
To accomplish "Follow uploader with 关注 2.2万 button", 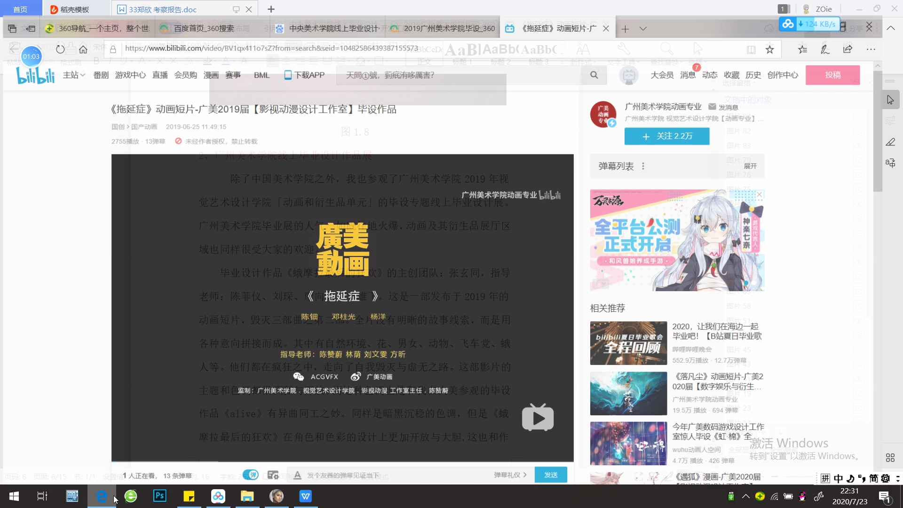I will point(667,136).
